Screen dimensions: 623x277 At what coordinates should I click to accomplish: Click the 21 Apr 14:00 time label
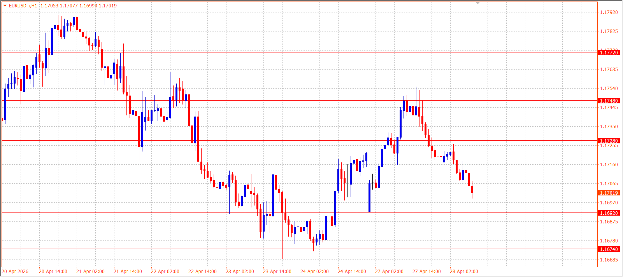click(x=128, y=272)
